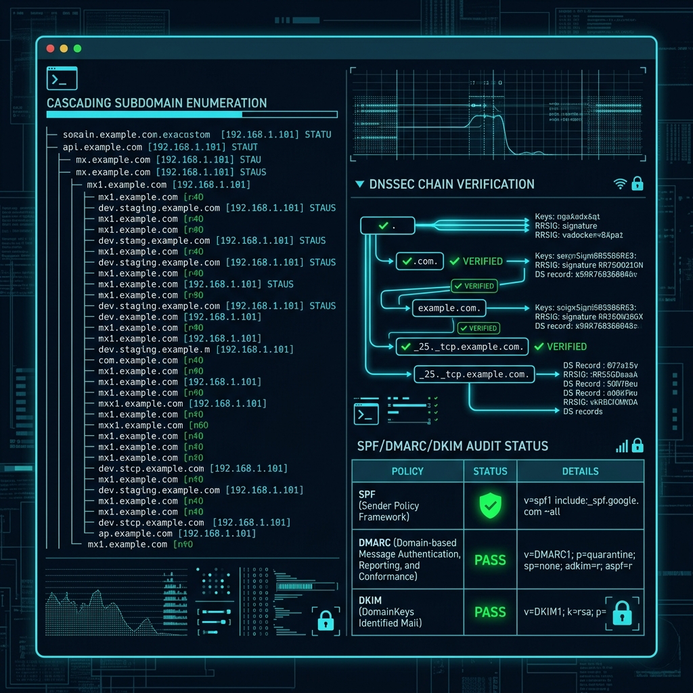Image resolution: width=693 pixels, height=693 pixels.
Task: Collapse the DNSSEC Chain Verification section
Action: [360, 184]
